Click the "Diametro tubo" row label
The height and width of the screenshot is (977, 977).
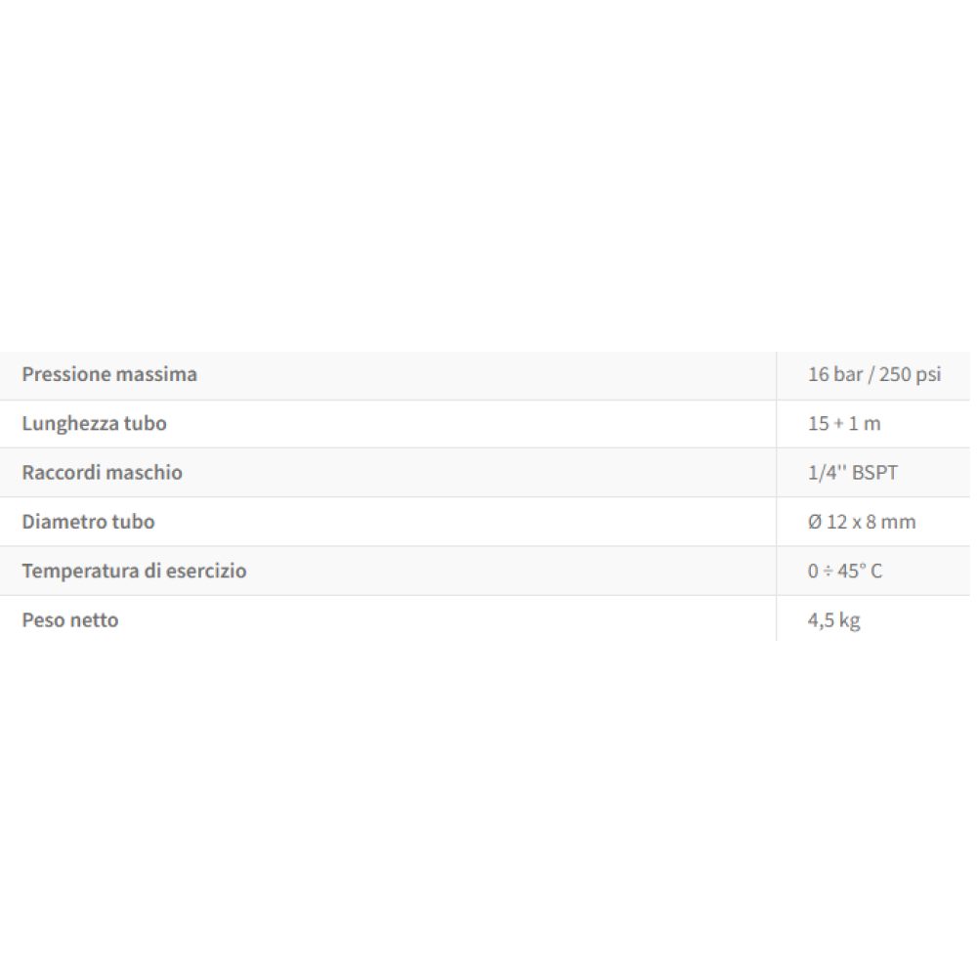pyautogui.click(x=88, y=522)
